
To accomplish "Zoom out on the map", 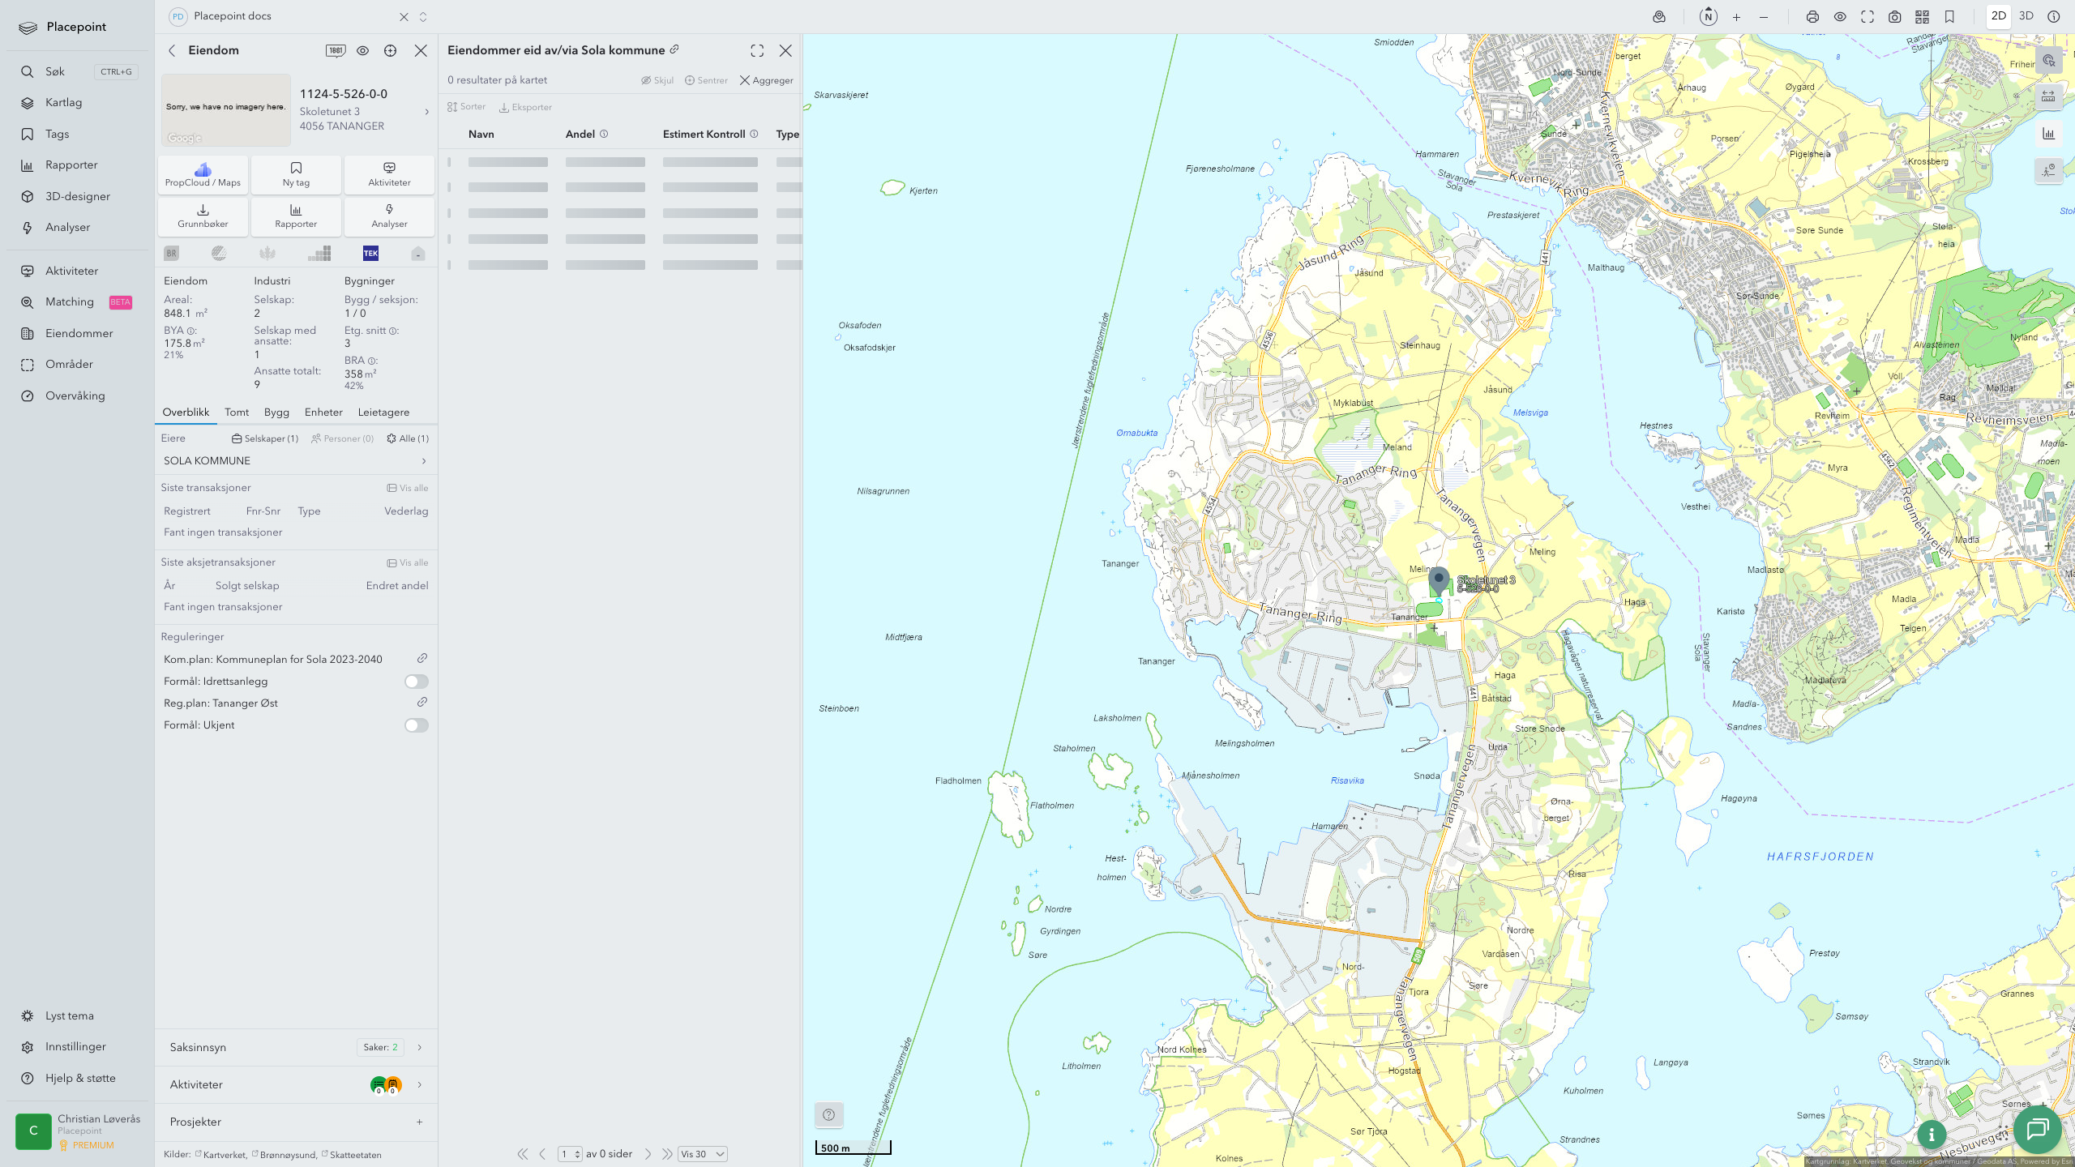I will pyautogui.click(x=1764, y=17).
